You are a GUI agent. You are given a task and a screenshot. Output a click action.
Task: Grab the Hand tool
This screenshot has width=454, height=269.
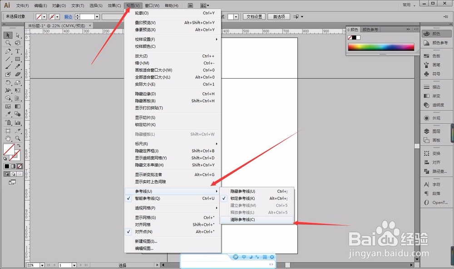click(8, 139)
